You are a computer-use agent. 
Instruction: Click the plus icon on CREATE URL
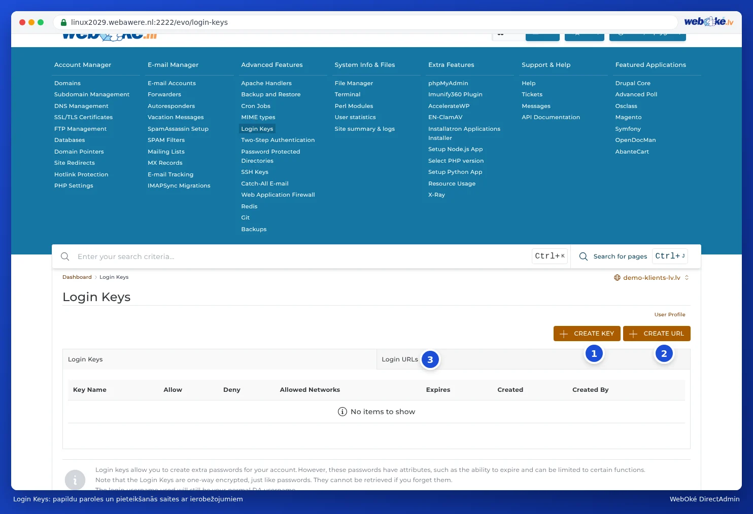[x=633, y=334]
